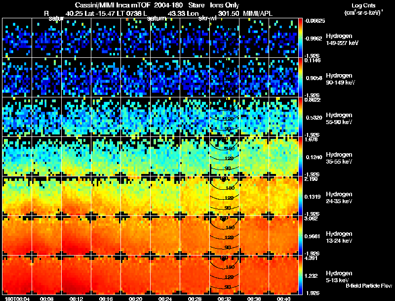The image size is (395, 301).
Task: Click the 180T06:04 time label
Action: coord(17,299)
